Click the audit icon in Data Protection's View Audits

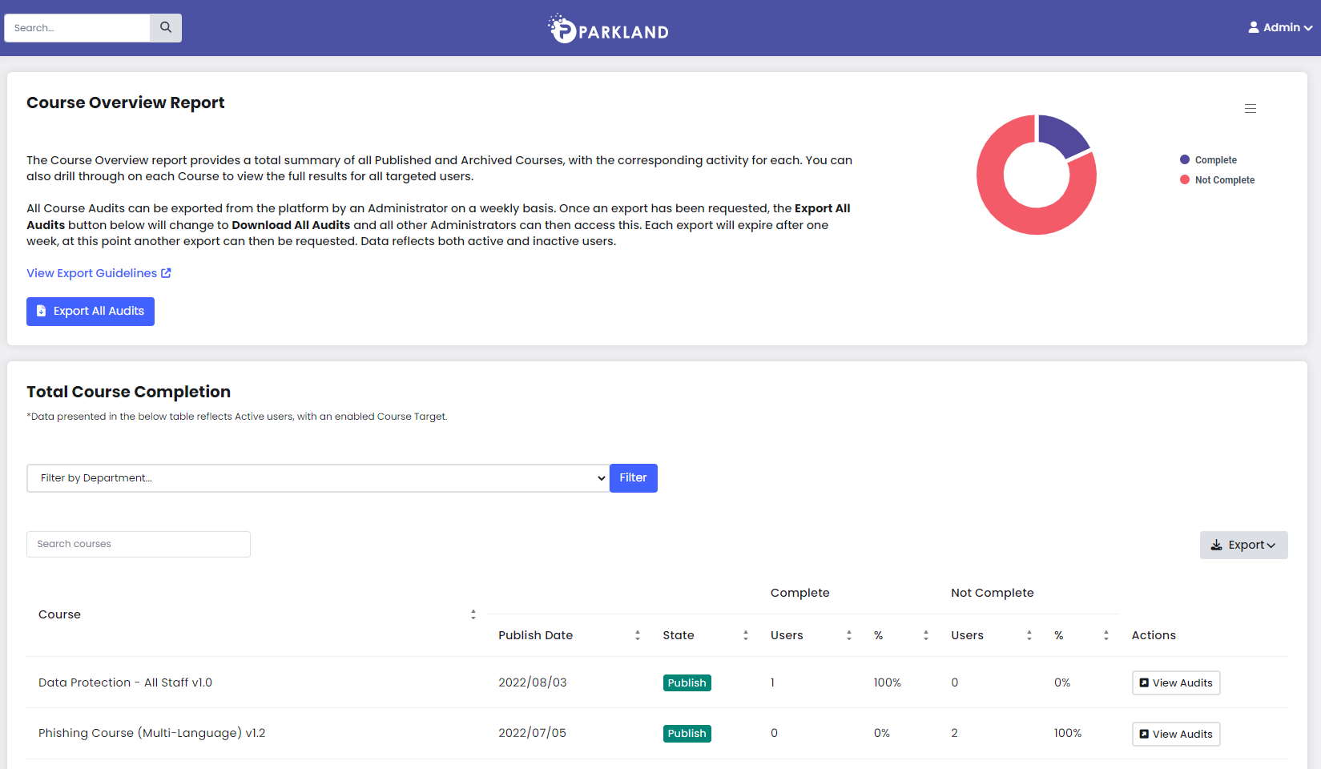coord(1143,682)
